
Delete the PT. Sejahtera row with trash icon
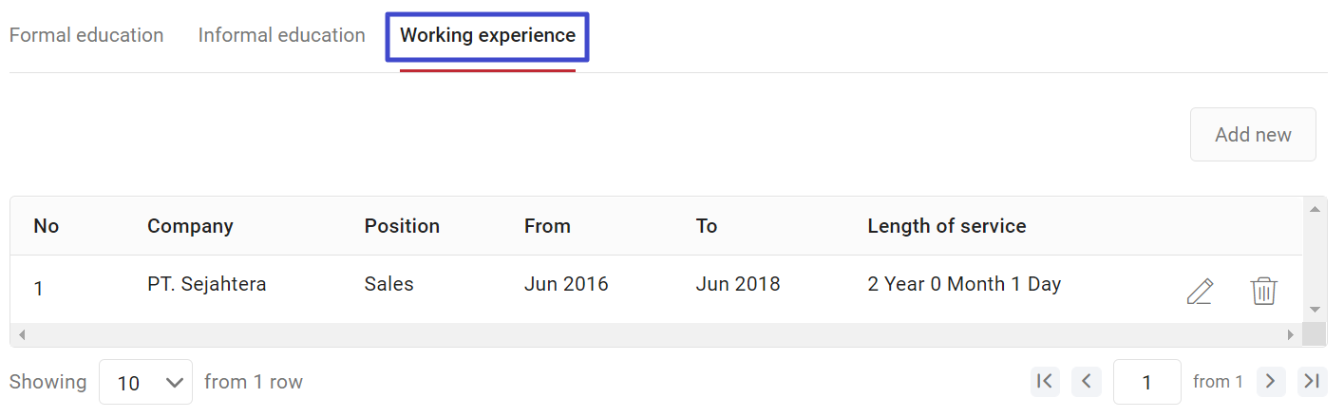coord(1263,291)
